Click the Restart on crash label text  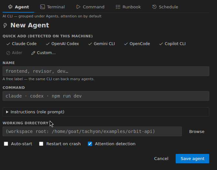[63, 144]
